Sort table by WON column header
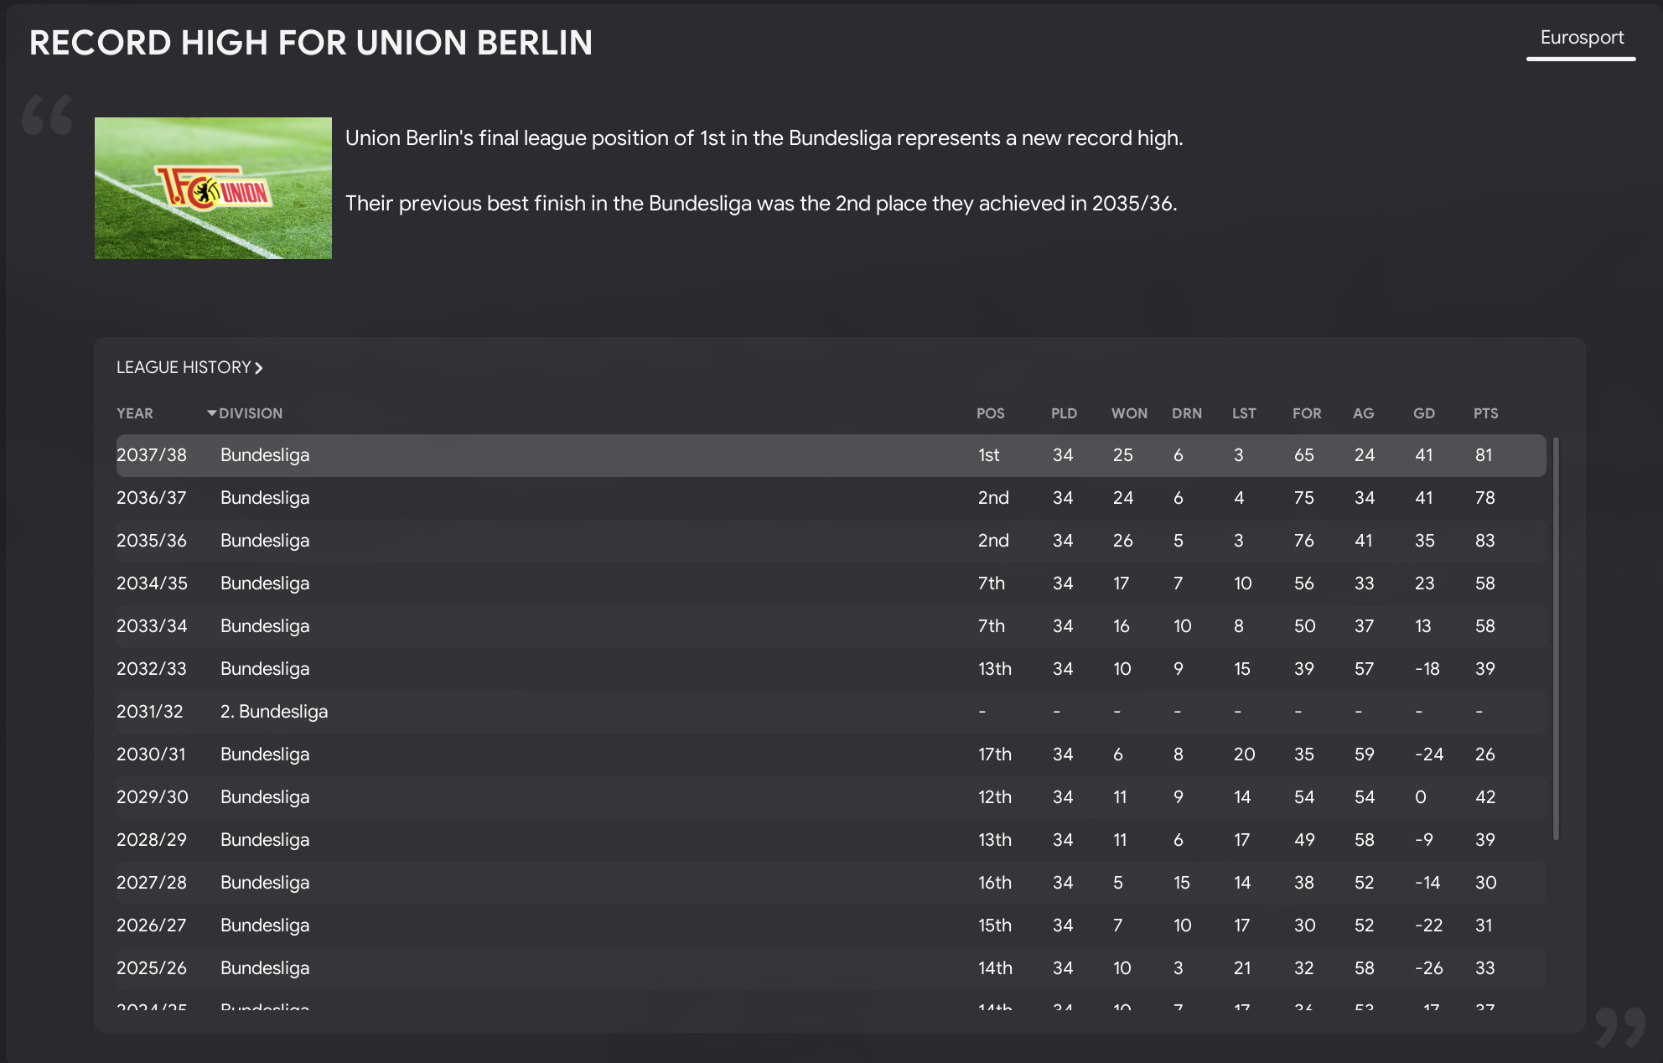Viewport: 1663px width, 1063px height. [x=1128, y=413]
